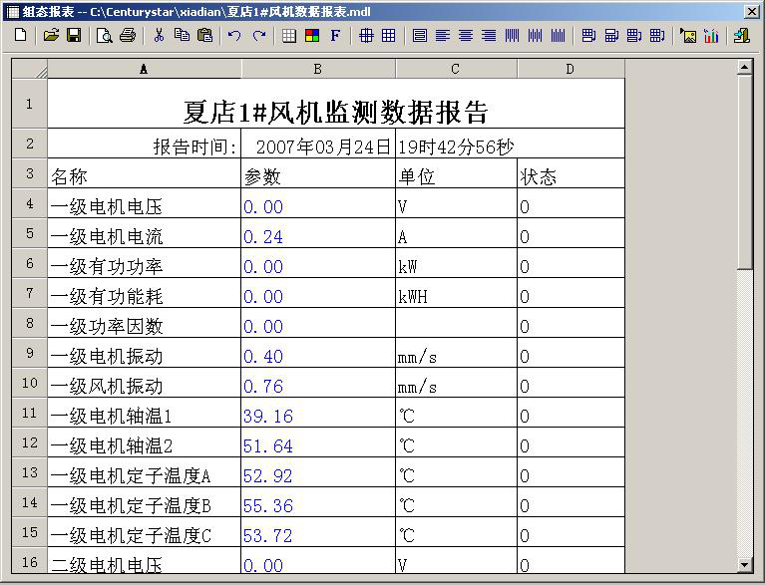Screen dimensions: 765x585
Task: Center-align text in the cell
Action: point(466,36)
